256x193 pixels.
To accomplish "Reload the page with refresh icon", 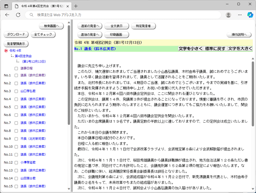I will coord(18,15).
